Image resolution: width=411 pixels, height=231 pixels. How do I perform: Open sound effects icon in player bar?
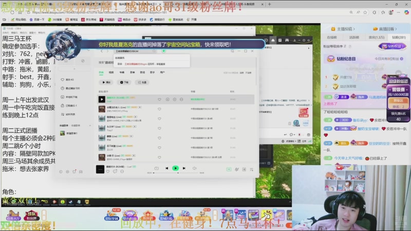click(x=237, y=169)
